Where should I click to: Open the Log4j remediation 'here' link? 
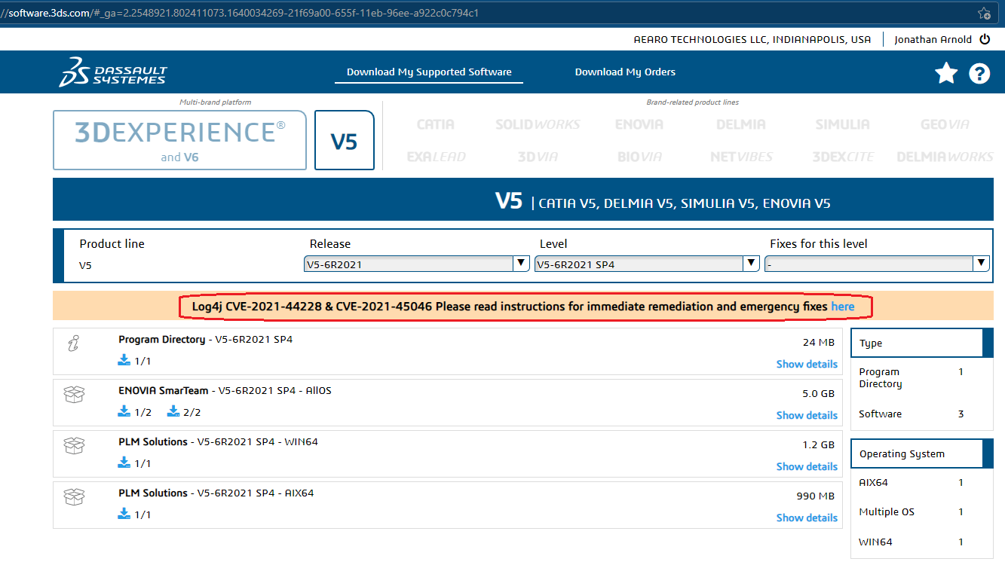tap(842, 307)
